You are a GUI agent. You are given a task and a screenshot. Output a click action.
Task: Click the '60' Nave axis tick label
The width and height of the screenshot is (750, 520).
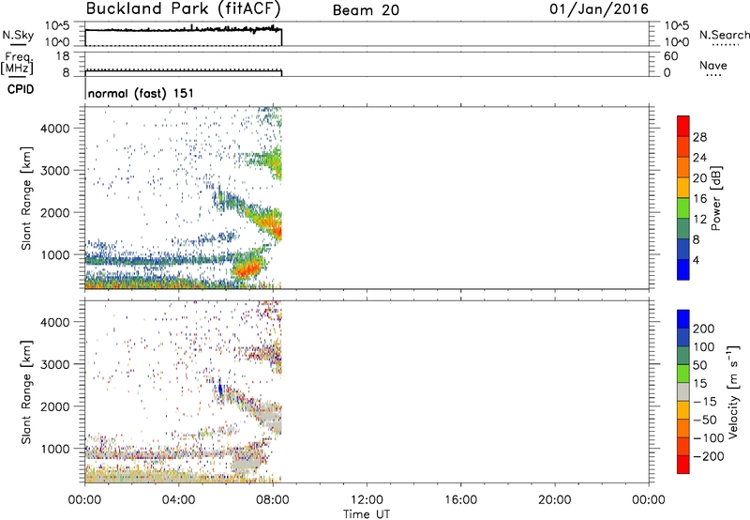[671, 56]
